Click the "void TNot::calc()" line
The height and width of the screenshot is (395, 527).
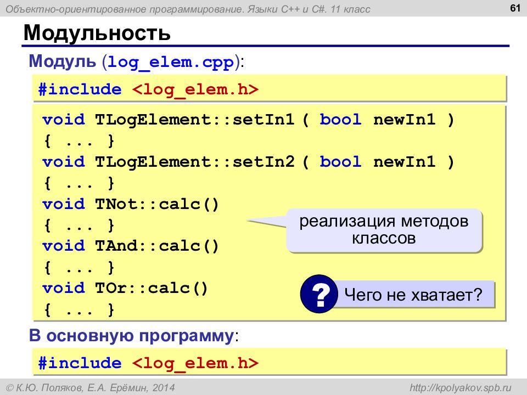coord(131,204)
